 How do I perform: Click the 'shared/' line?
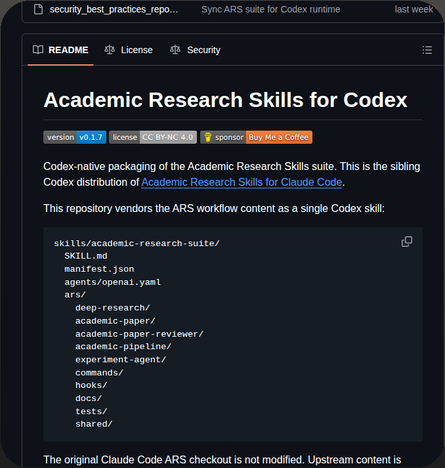coord(94,424)
